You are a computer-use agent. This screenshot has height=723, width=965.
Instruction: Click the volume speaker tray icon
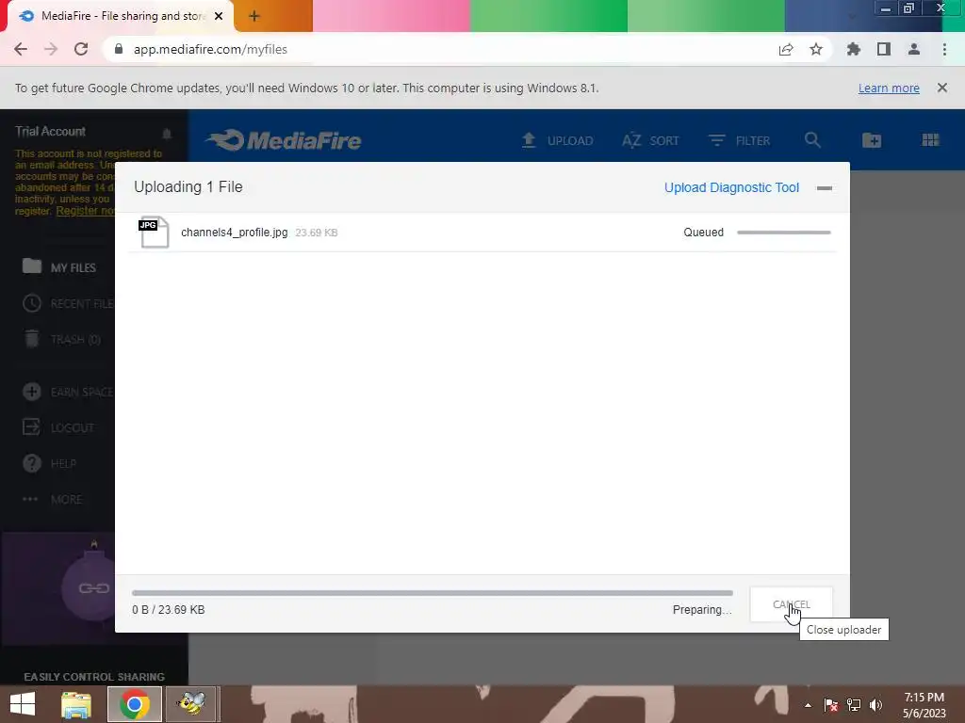(875, 705)
